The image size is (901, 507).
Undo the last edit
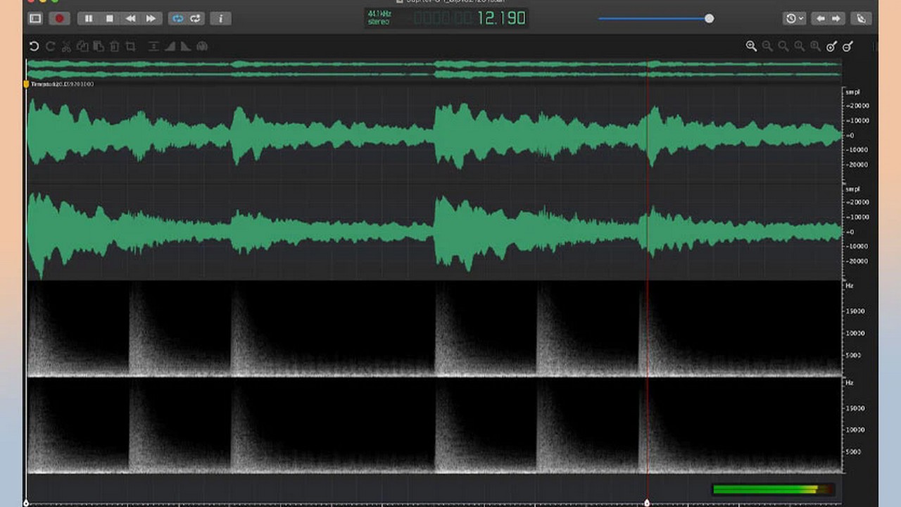pyautogui.click(x=34, y=46)
